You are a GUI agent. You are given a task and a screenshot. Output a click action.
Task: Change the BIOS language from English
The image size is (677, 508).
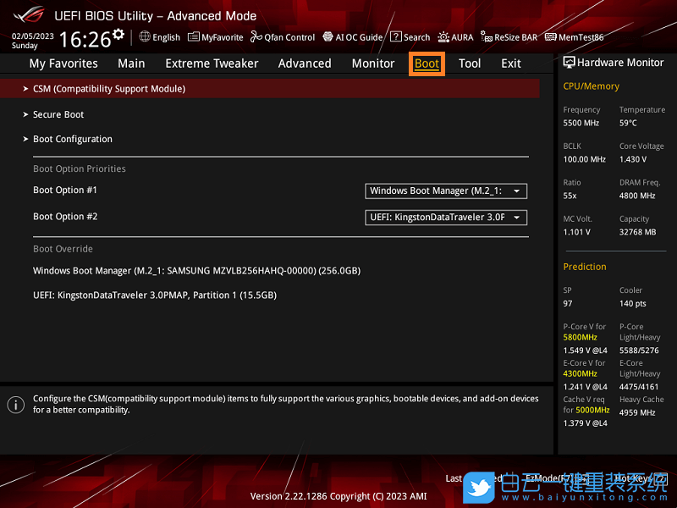coord(159,37)
